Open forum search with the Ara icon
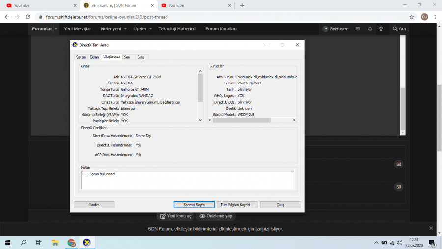The height and width of the screenshot is (249, 442). point(399,29)
